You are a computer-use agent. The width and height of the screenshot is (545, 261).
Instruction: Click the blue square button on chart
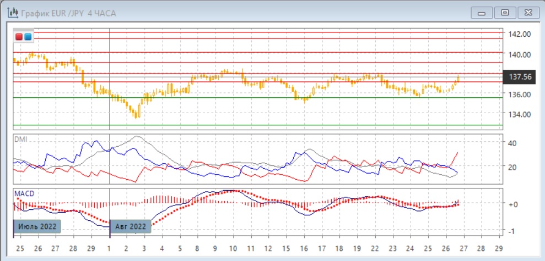[x=28, y=37]
